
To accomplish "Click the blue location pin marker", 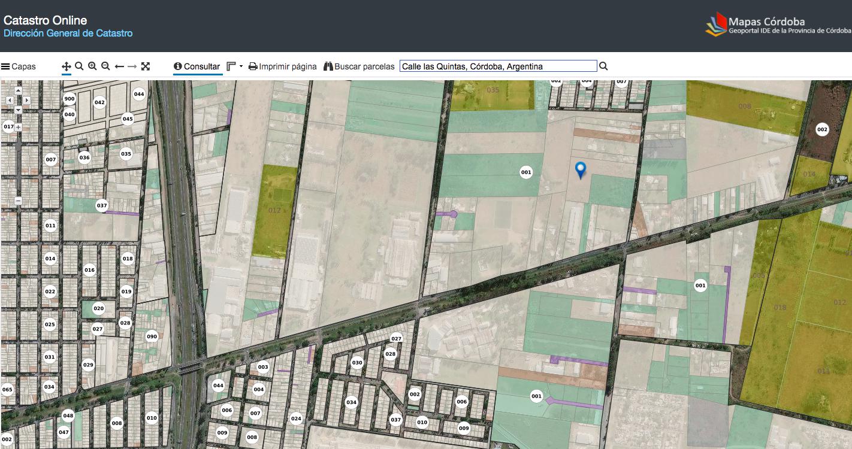I will coord(580,170).
